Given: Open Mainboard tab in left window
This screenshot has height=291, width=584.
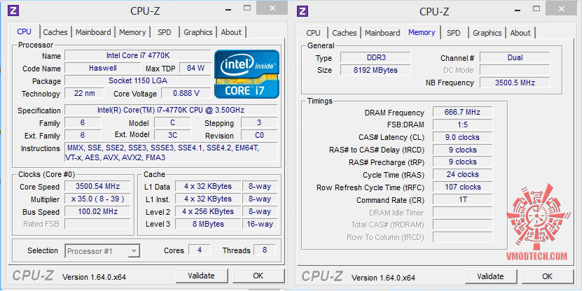Looking at the screenshot, I should [x=93, y=32].
